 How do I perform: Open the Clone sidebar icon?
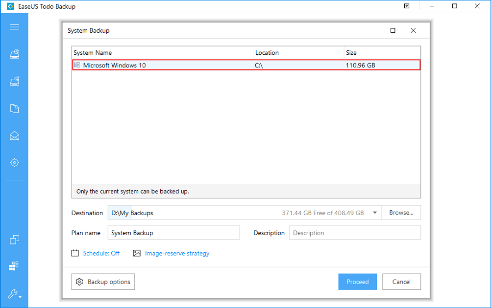[x=14, y=240]
